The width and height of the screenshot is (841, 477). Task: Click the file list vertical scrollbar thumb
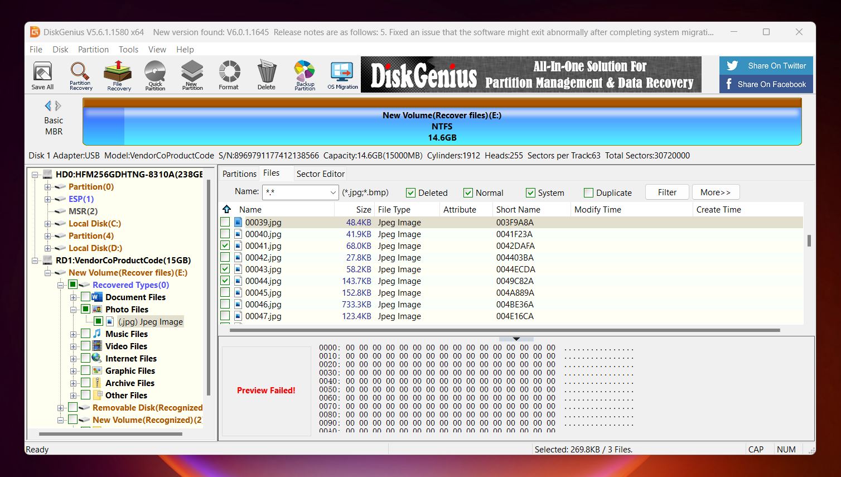point(809,240)
